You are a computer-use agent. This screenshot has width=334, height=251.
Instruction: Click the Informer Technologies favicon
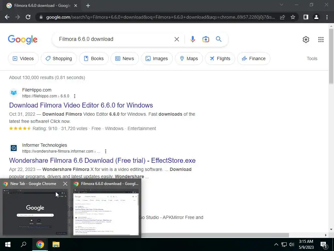pos(14,148)
